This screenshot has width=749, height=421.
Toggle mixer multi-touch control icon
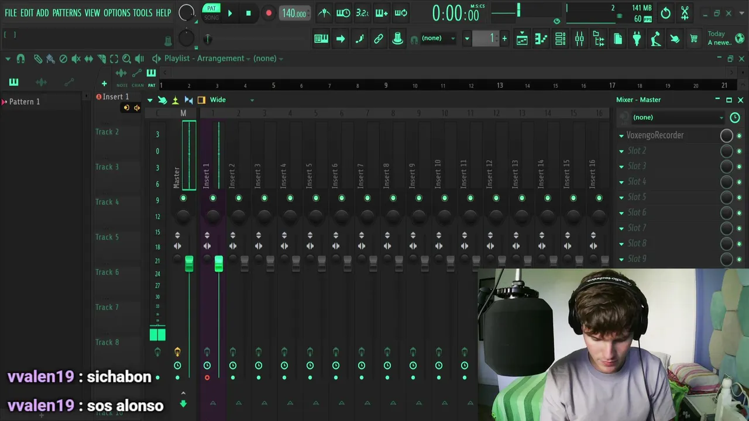tap(162, 100)
